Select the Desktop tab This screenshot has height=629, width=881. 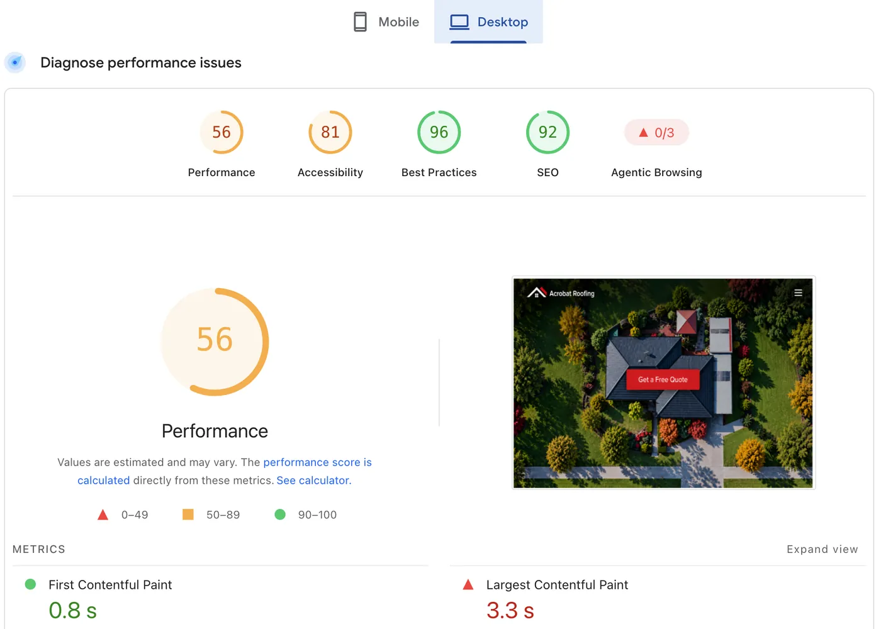click(488, 22)
